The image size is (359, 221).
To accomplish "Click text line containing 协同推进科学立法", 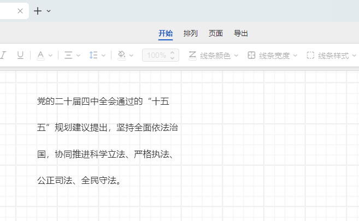I will click(105, 154).
